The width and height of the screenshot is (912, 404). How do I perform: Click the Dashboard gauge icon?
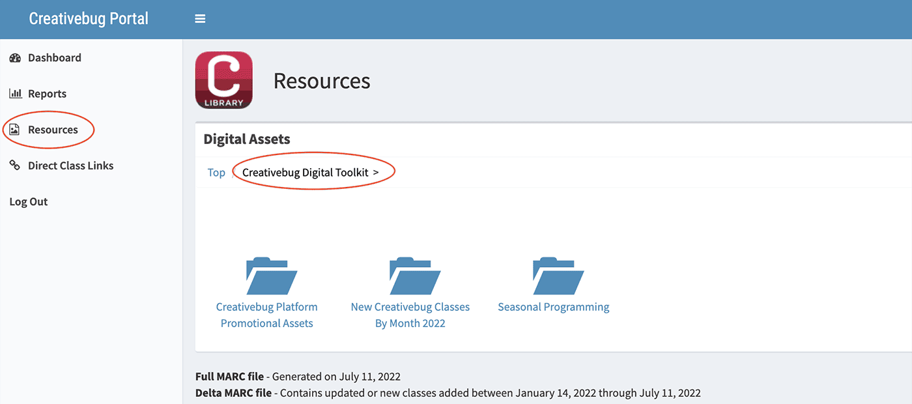(15, 58)
